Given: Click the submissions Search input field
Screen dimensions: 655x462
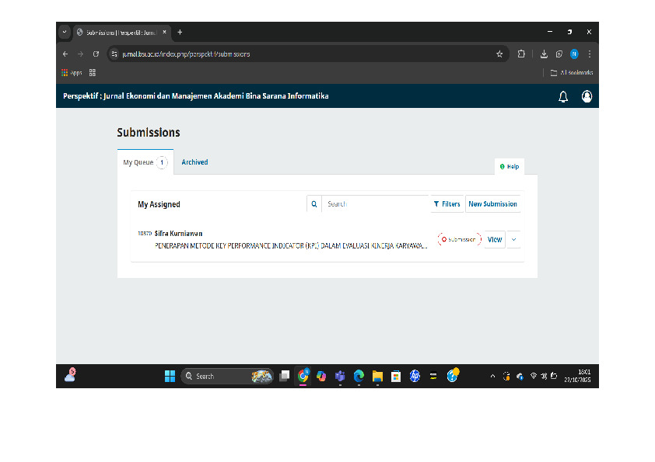Looking at the screenshot, I should coord(375,204).
